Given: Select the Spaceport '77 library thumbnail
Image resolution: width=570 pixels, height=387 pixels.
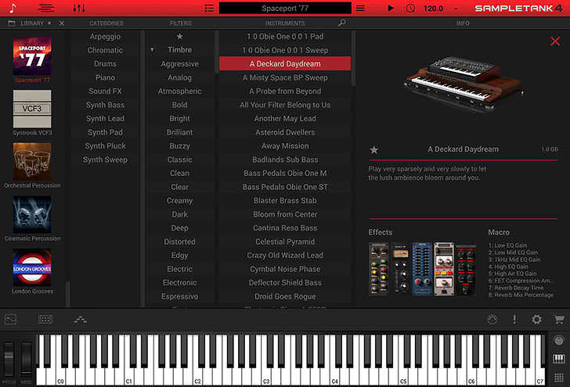Looking at the screenshot, I should (x=32, y=56).
